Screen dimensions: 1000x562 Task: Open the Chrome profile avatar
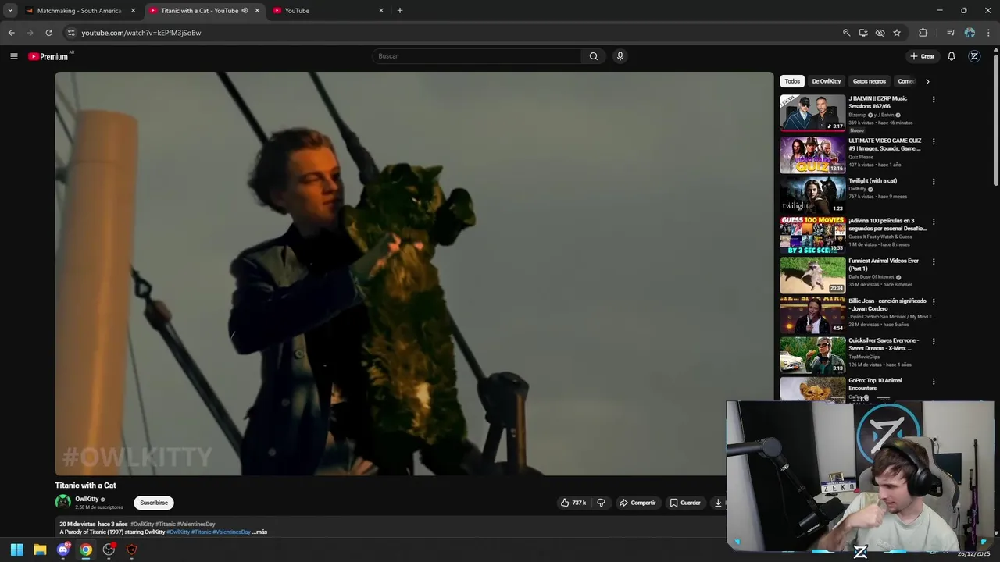970,33
